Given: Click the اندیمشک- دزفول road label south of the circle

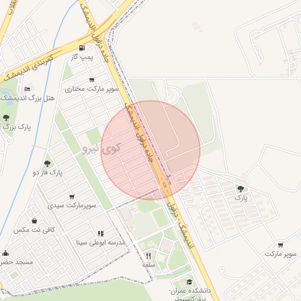Looking at the screenshot, I should coord(180,226).
